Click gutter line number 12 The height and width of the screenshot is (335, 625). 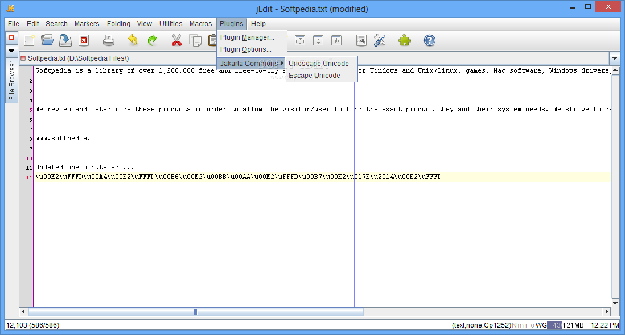click(28, 177)
